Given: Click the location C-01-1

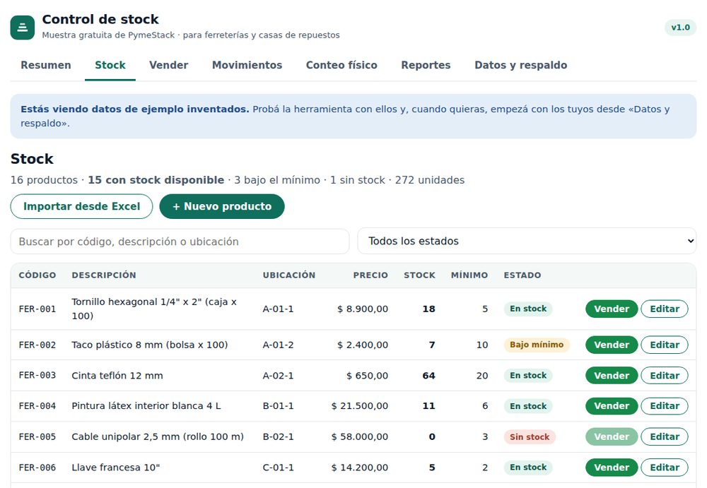Looking at the screenshot, I should (278, 468).
